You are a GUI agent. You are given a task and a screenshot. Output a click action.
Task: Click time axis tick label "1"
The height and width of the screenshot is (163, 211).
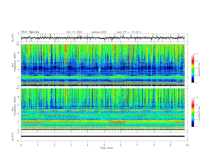click(38, 145)
